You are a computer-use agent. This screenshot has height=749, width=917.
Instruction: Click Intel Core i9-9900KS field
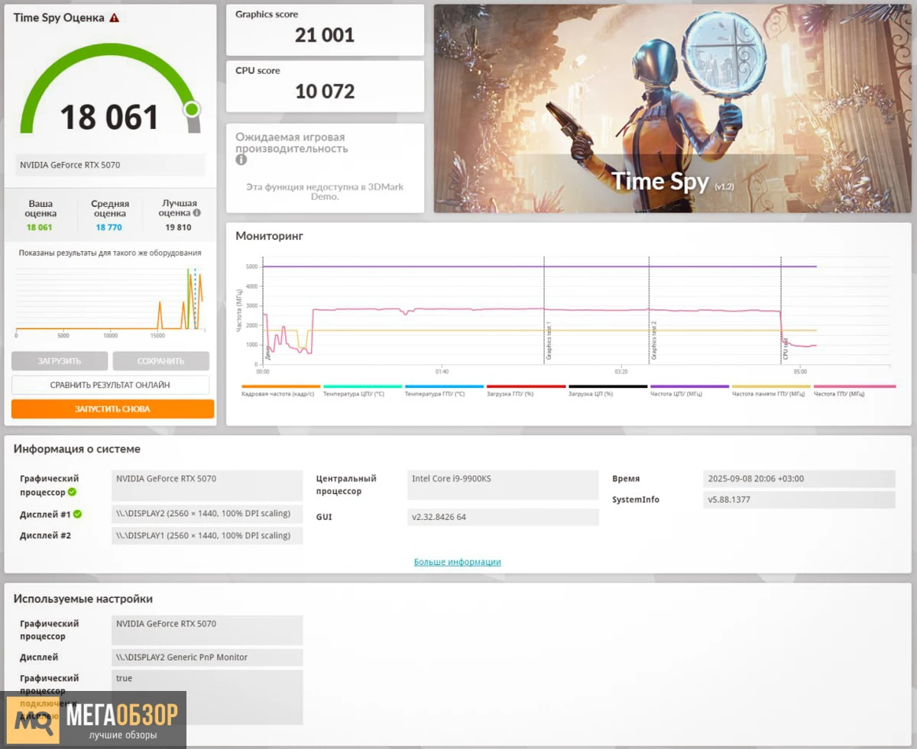(503, 485)
